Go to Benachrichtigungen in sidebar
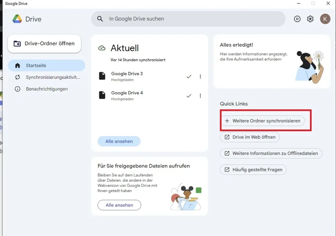 46,89
